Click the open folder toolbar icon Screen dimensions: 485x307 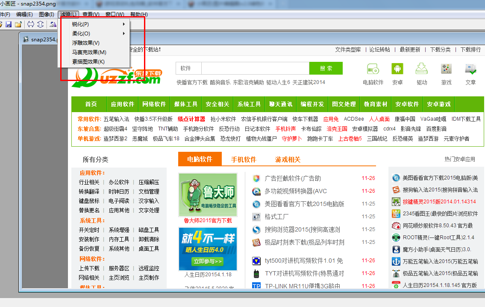18,24
